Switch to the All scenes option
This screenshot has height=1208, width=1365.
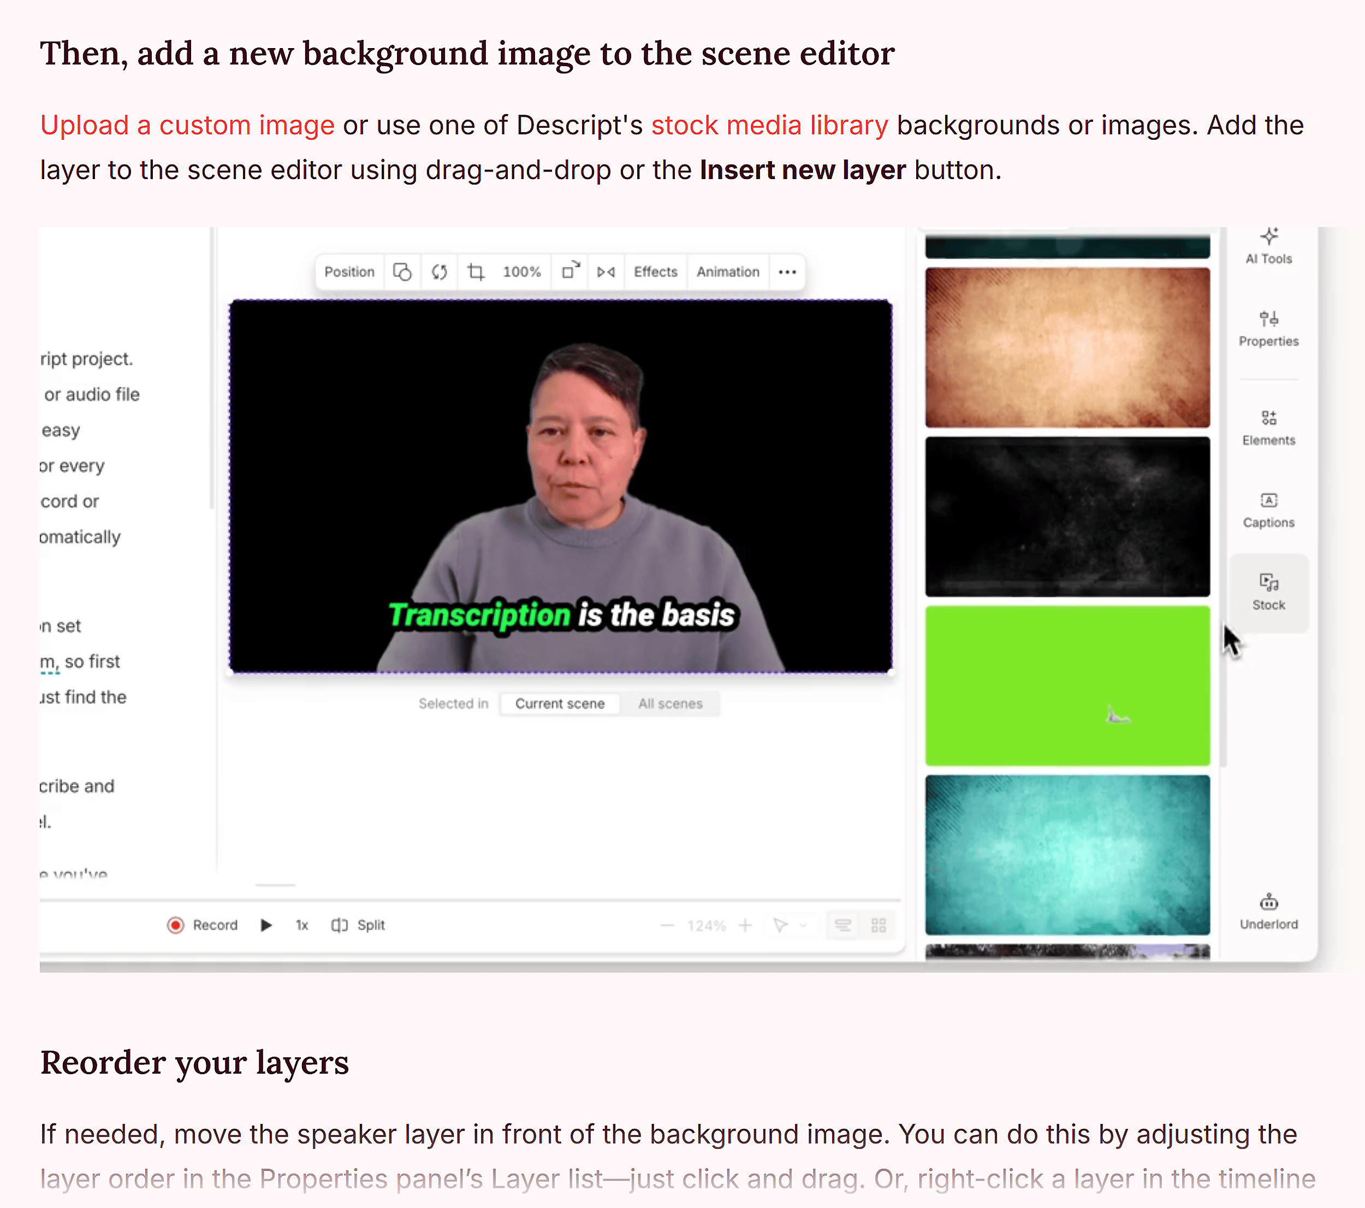(670, 703)
